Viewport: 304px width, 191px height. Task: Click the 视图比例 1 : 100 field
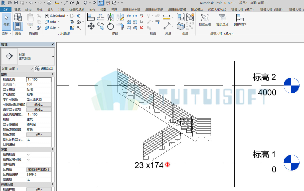39,79
